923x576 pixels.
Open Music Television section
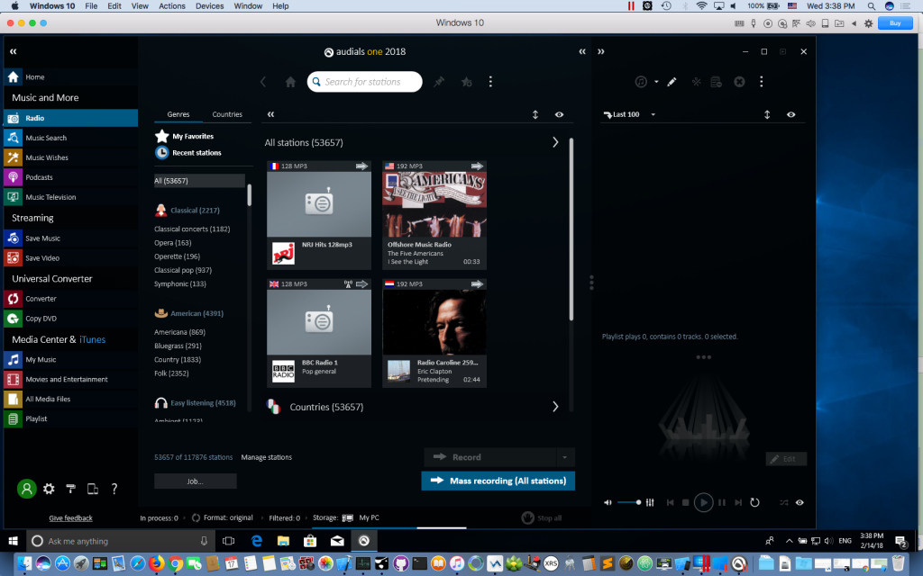[x=70, y=197]
